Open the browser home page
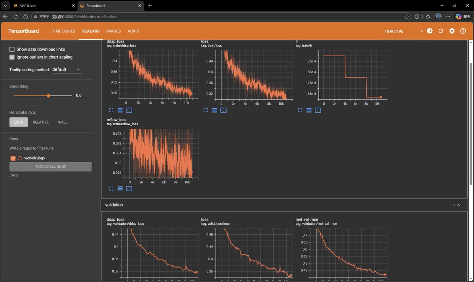 click(x=25, y=17)
